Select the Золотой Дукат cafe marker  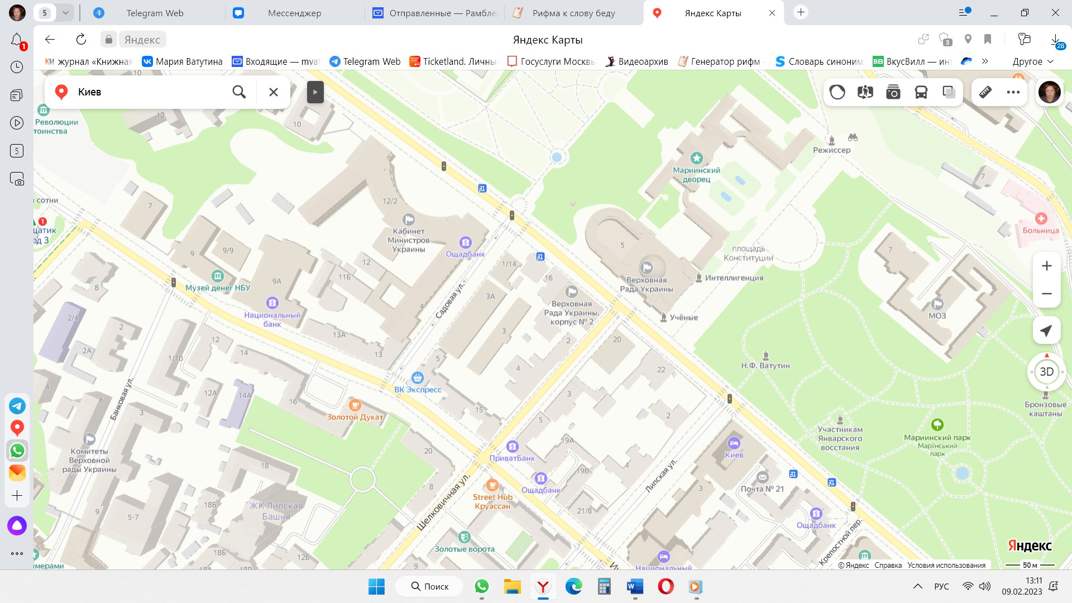coord(355,405)
